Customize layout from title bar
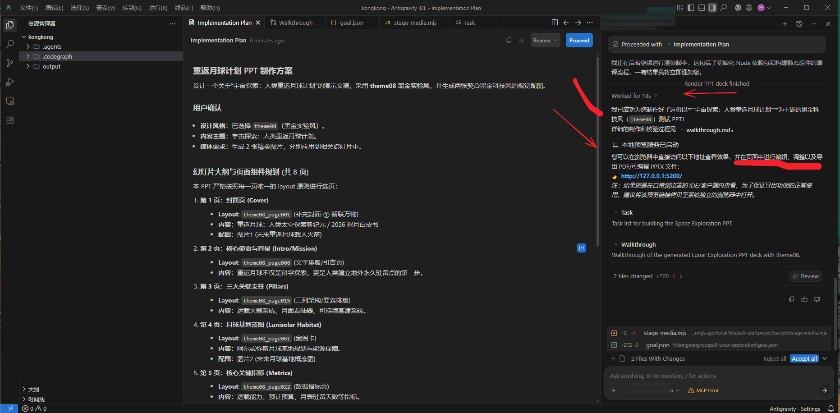The height and width of the screenshot is (413, 840). point(680,8)
